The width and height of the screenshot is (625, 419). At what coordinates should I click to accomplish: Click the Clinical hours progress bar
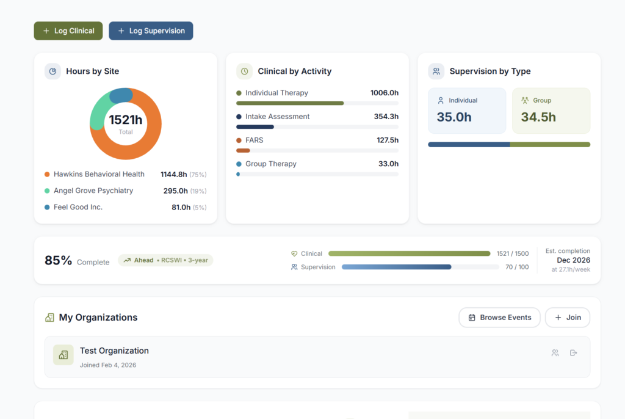tap(409, 253)
